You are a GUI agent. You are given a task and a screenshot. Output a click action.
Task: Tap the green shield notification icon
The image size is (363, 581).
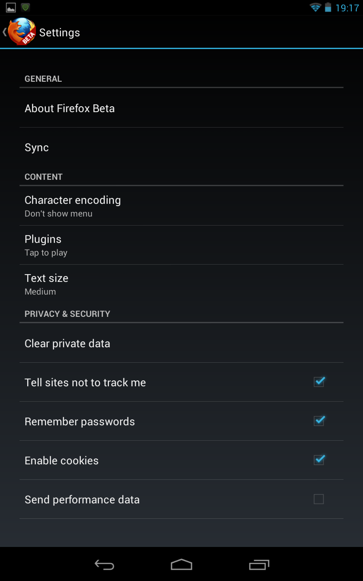25,8
